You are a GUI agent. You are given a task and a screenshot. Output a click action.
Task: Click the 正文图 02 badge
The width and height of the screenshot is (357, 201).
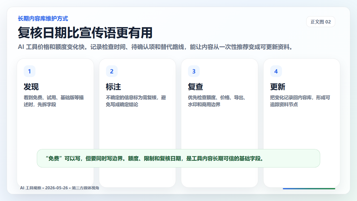320,22
